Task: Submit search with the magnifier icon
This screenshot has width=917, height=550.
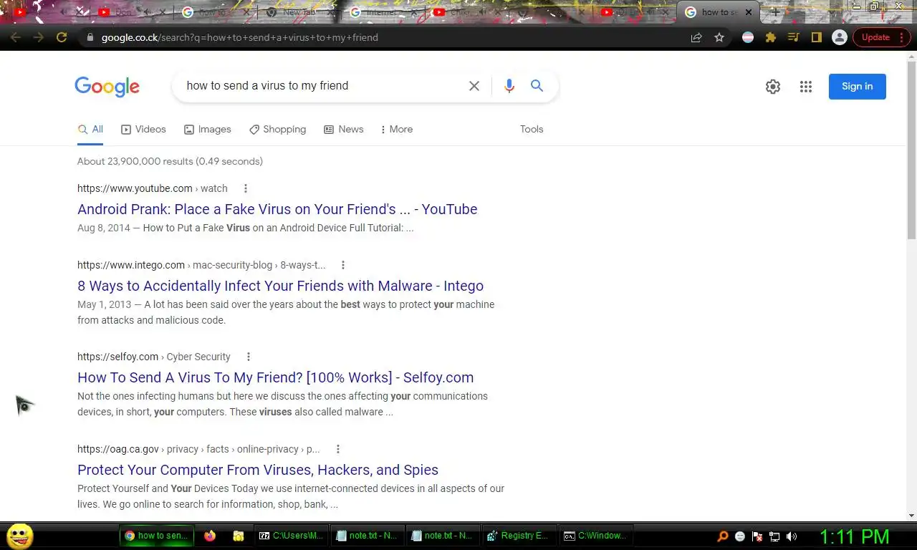Action: 537,86
